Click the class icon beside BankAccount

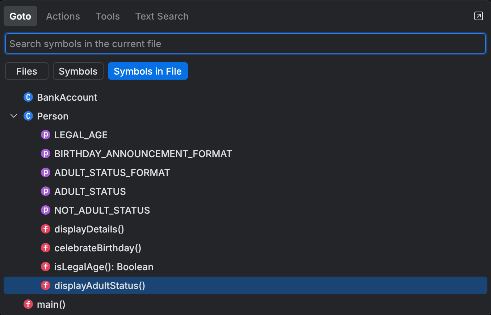(28, 97)
